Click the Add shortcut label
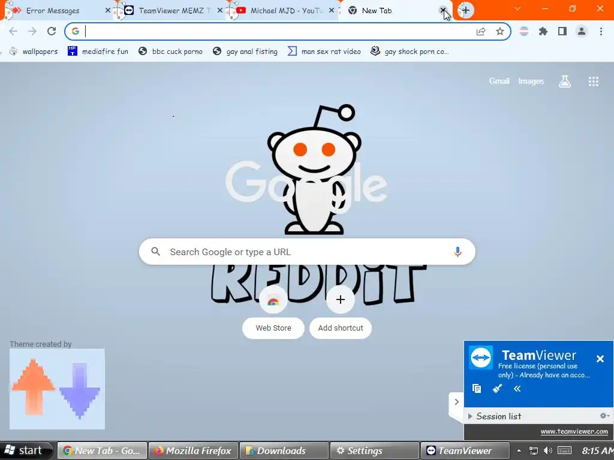The width and height of the screenshot is (614, 460). click(x=341, y=328)
